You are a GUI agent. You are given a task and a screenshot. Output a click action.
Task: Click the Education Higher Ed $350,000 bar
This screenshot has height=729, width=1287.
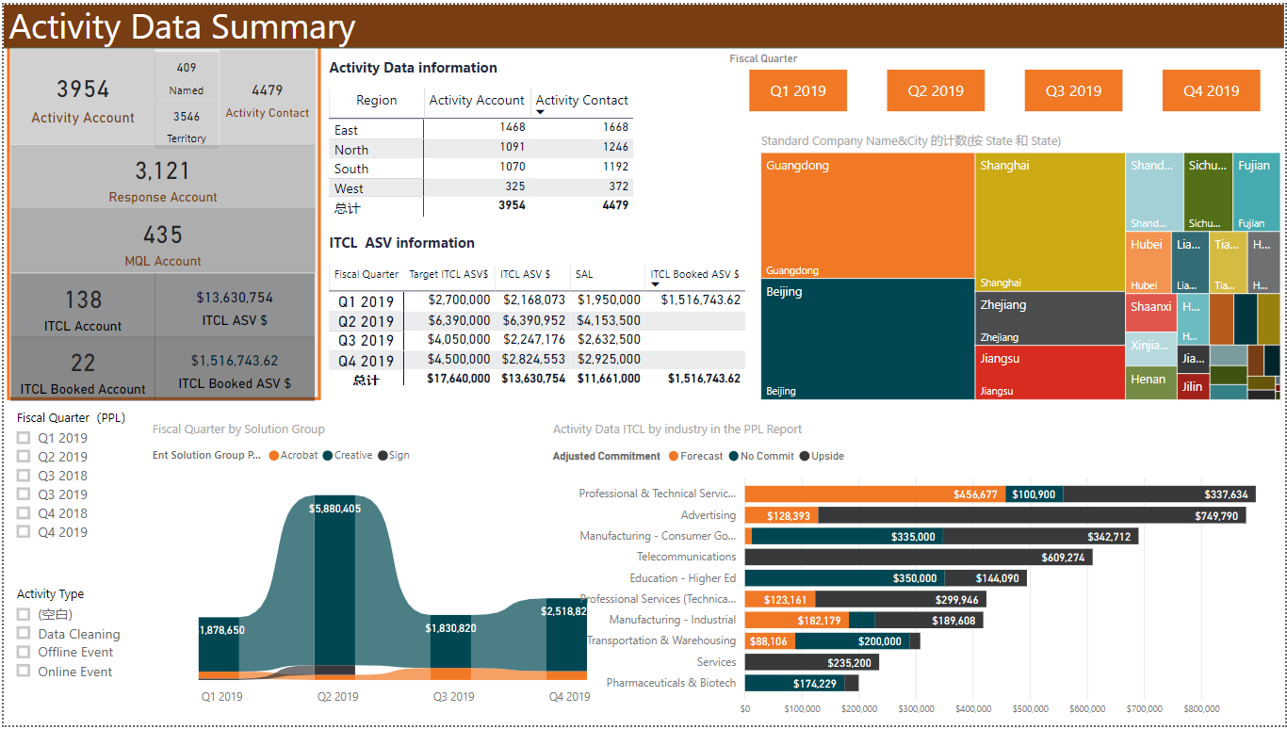pyautogui.click(x=844, y=578)
